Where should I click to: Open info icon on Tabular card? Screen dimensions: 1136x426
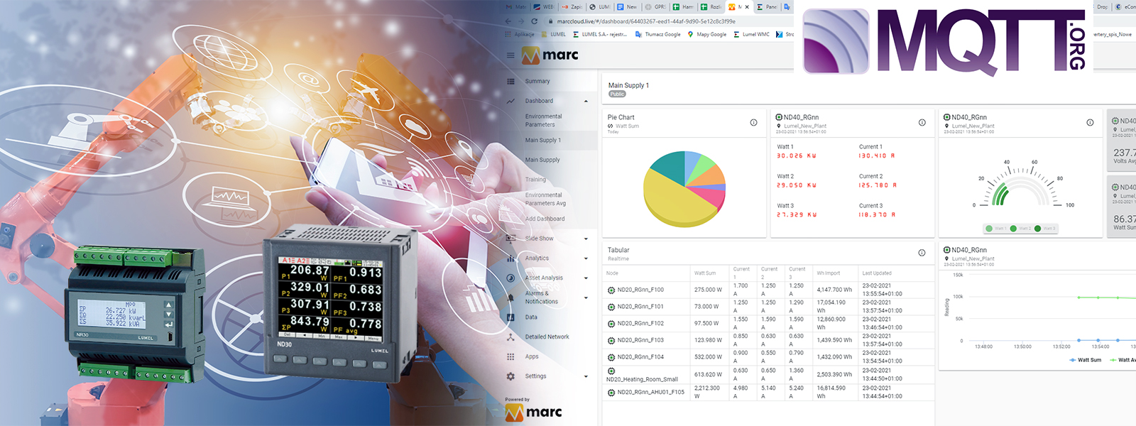922,253
